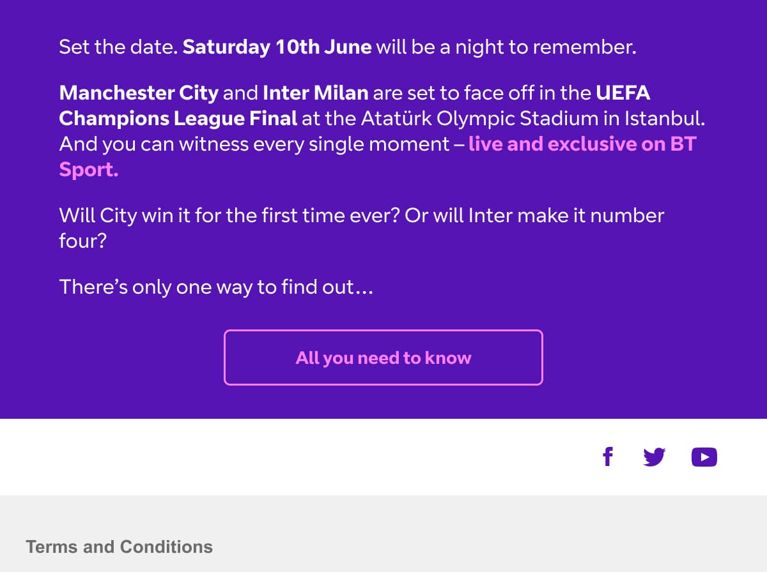Select the bold 'Inter Milan' text

point(315,93)
